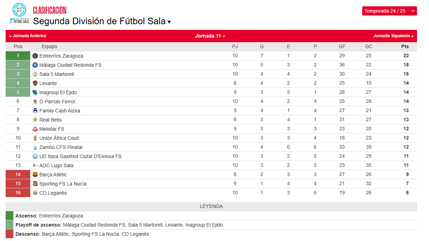The height and width of the screenshot is (241, 429).
Task: Expand the Jornada 11 matchday selector
Action: (210, 36)
